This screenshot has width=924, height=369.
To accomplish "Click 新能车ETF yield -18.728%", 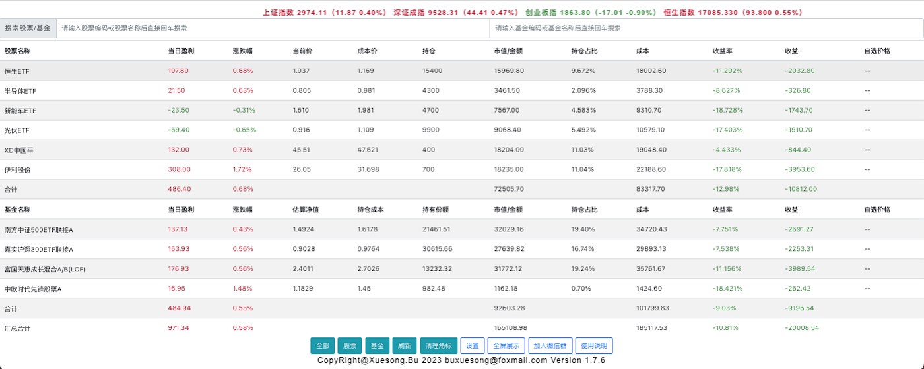I will pos(727,110).
